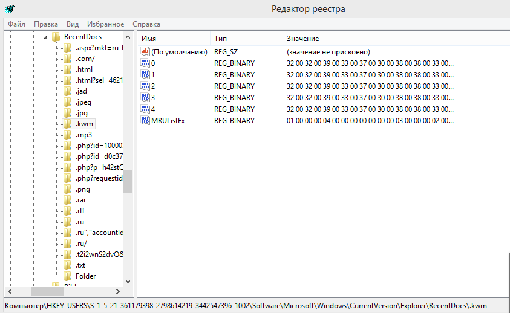The image size is (510, 313).
Task: Click the folder icon next to .mp3
Action: (67, 135)
